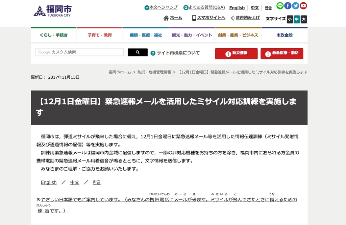The image size is (346, 225).
Task: Start 音声読み上げ audio reading
Action: click(245, 18)
